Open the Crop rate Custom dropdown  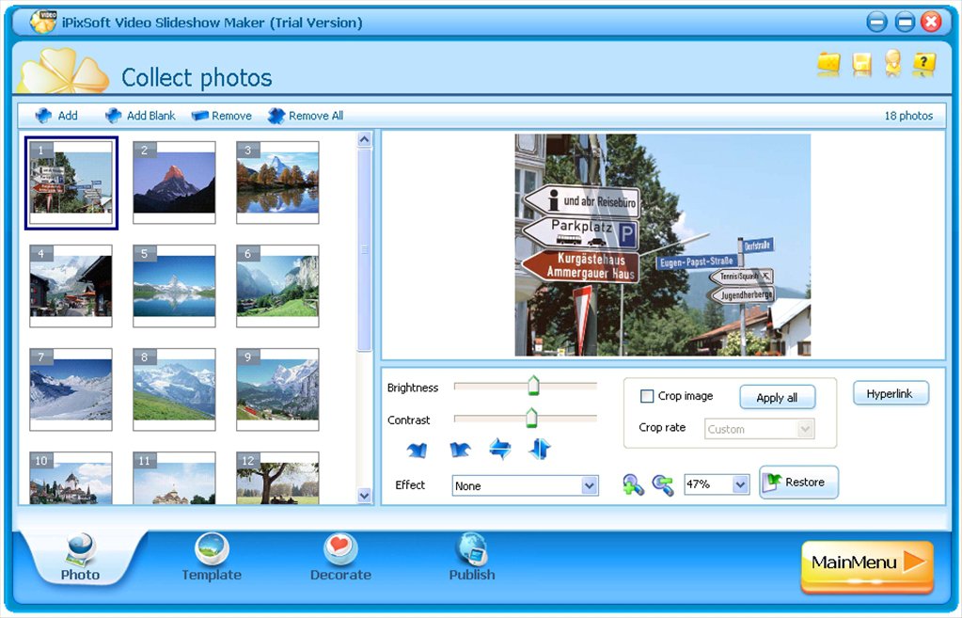tap(760, 429)
